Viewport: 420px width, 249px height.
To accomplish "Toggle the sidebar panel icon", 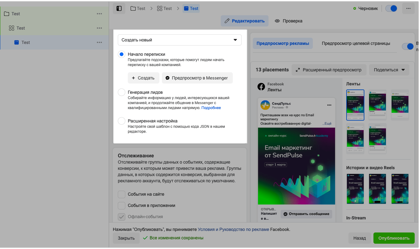I will click(119, 8).
